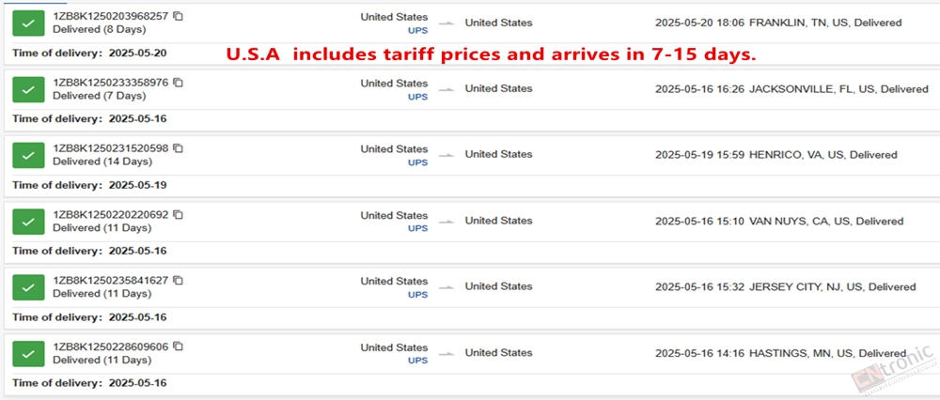The image size is (940, 400).
Task: Open UPS carrier link for Hastings shipment
Action: click(418, 361)
